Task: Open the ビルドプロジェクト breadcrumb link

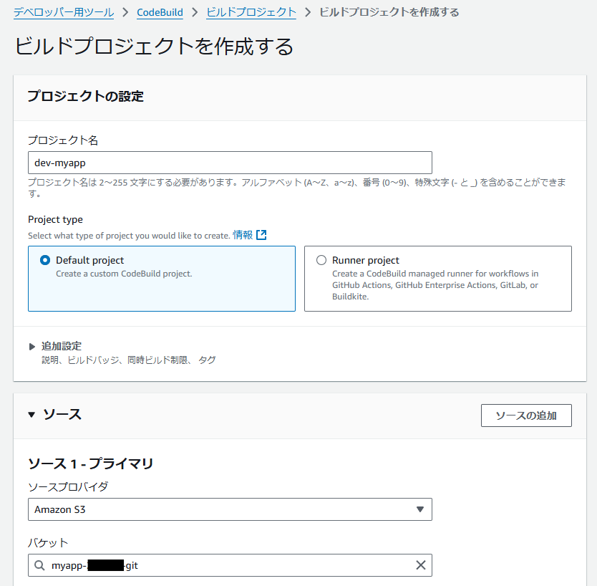Action: [x=251, y=12]
